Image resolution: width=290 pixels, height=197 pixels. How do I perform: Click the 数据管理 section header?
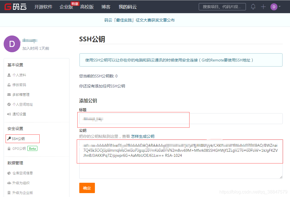pos(15,163)
